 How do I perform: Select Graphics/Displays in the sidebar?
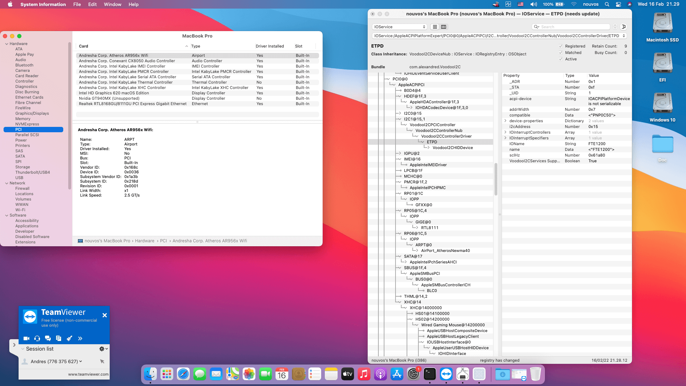(32, 113)
